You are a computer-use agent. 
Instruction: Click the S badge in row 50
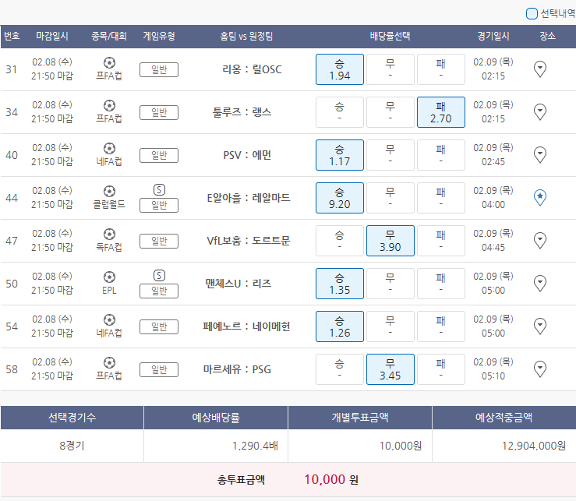tap(159, 276)
